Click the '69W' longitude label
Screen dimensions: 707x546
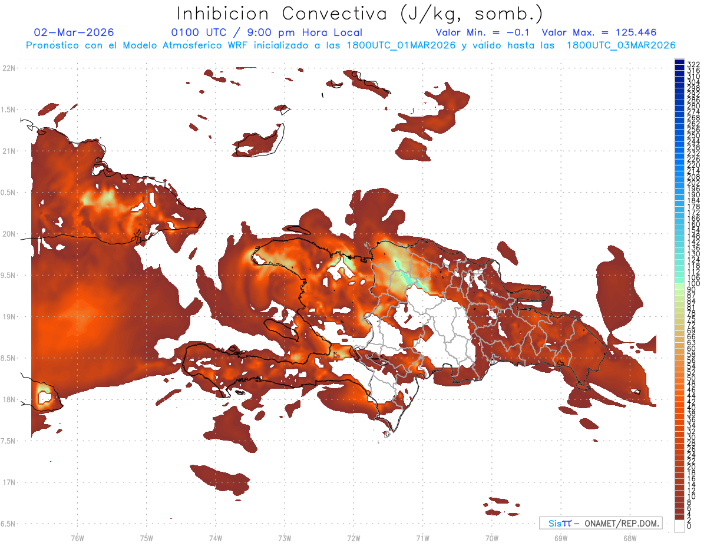point(561,538)
